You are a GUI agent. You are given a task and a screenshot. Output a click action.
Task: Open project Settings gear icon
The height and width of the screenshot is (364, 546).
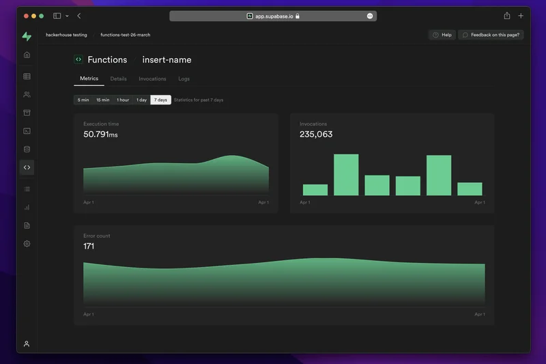[x=27, y=243]
